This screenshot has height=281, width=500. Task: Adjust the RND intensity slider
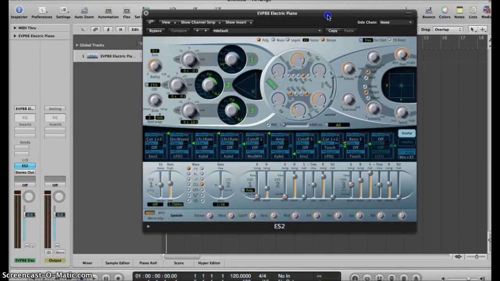click(x=295, y=125)
